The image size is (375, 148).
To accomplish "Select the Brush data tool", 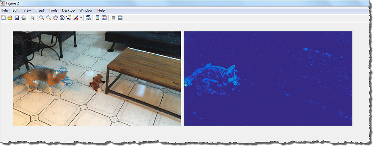I will pos(76,18).
